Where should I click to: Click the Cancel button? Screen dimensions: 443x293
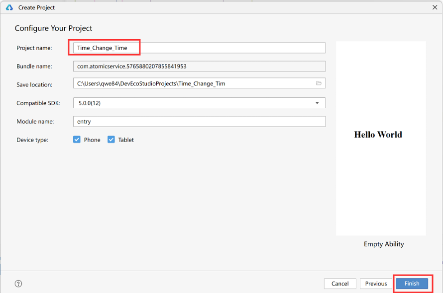pos(340,284)
